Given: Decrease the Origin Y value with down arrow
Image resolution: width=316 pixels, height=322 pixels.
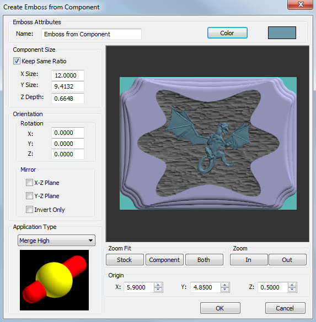Looking at the screenshot, I should 224,290.
